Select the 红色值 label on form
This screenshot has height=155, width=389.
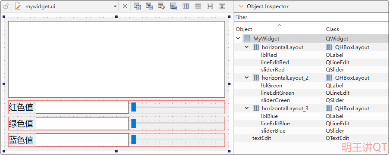click(21, 107)
